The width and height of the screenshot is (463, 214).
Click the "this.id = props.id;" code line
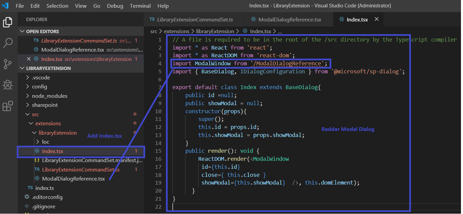click(229, 127)
